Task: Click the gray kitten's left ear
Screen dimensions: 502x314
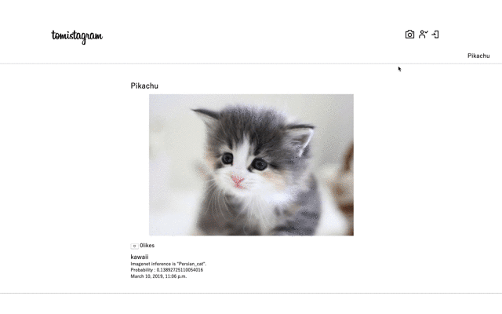Action: point(206,116)
